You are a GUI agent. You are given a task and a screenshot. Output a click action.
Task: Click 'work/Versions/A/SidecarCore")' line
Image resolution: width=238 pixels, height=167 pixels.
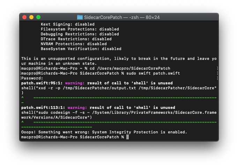coord(57,117)
